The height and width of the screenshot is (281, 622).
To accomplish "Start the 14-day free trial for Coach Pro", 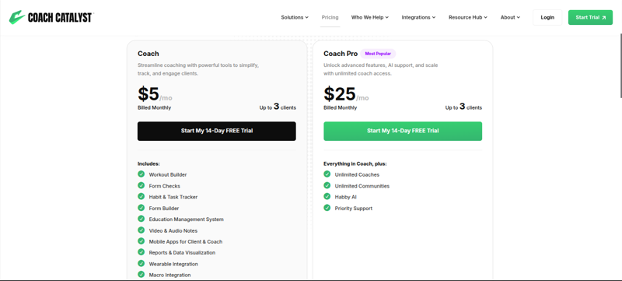I will pyautogui.click(x=403, y=131).
